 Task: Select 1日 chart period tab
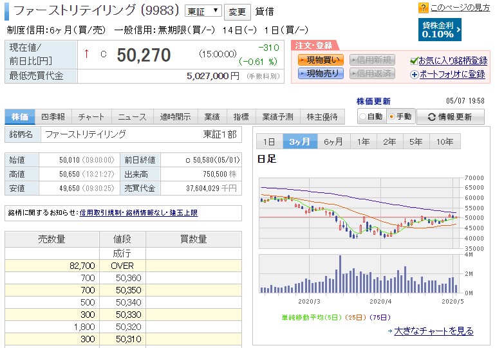(269, 142)
